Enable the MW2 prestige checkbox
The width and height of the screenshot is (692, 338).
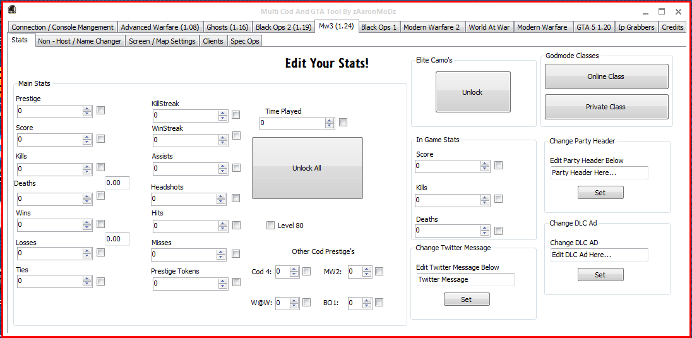[x=379, y=271]
